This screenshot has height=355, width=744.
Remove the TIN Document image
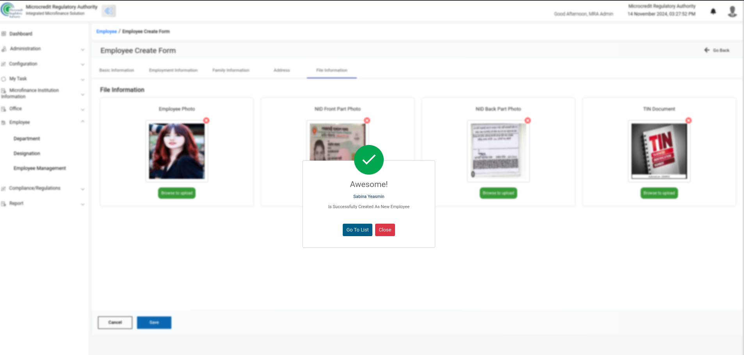pyautogui.click(x=689, y=120)
